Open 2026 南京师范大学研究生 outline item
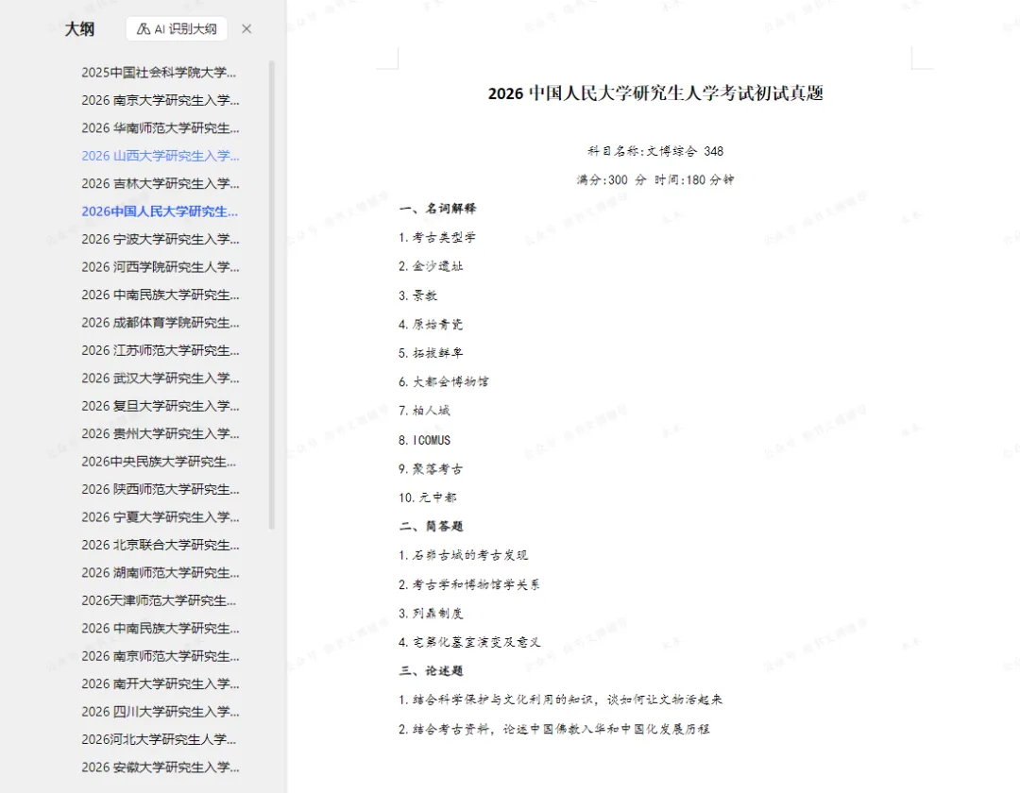 tap(160, 656)
